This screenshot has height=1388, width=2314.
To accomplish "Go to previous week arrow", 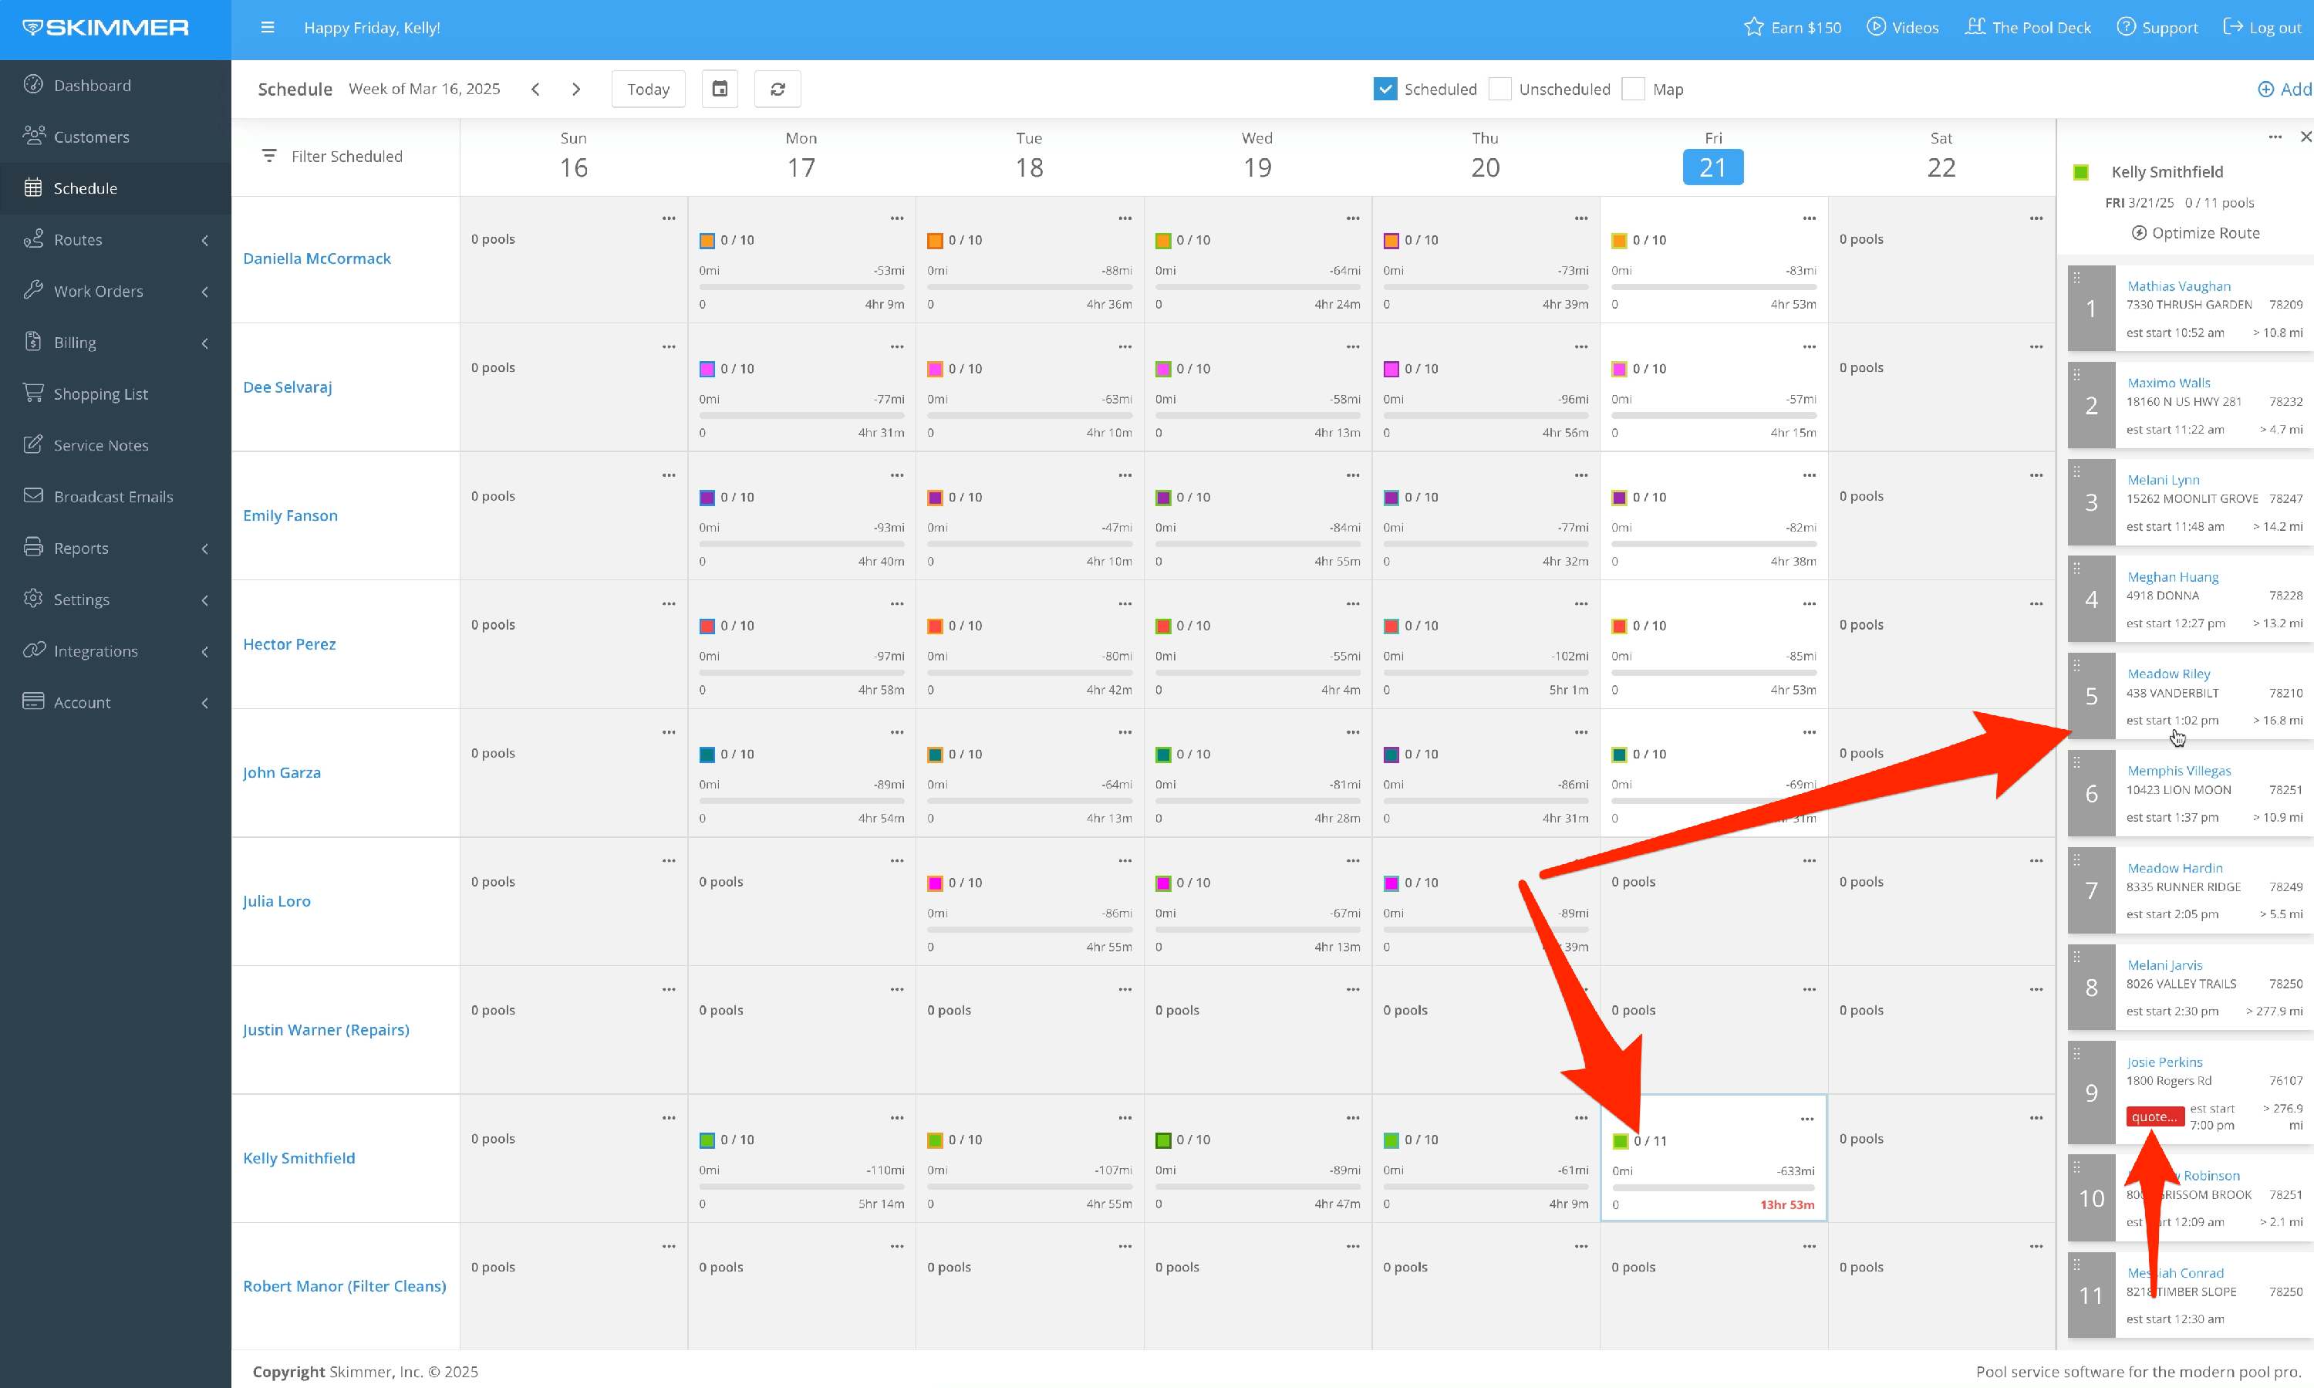I will (x=536, y=89).
